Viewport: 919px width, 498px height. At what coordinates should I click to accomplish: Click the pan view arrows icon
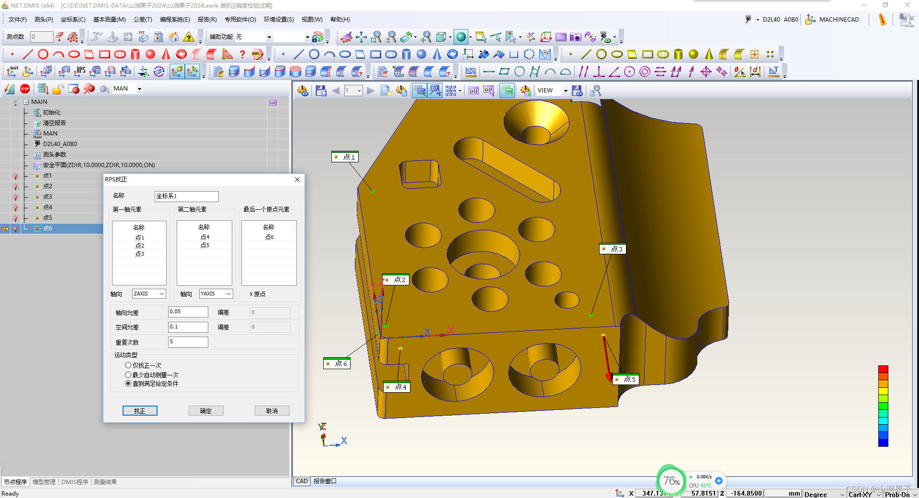pyautogui.click(x=361, y=37)
